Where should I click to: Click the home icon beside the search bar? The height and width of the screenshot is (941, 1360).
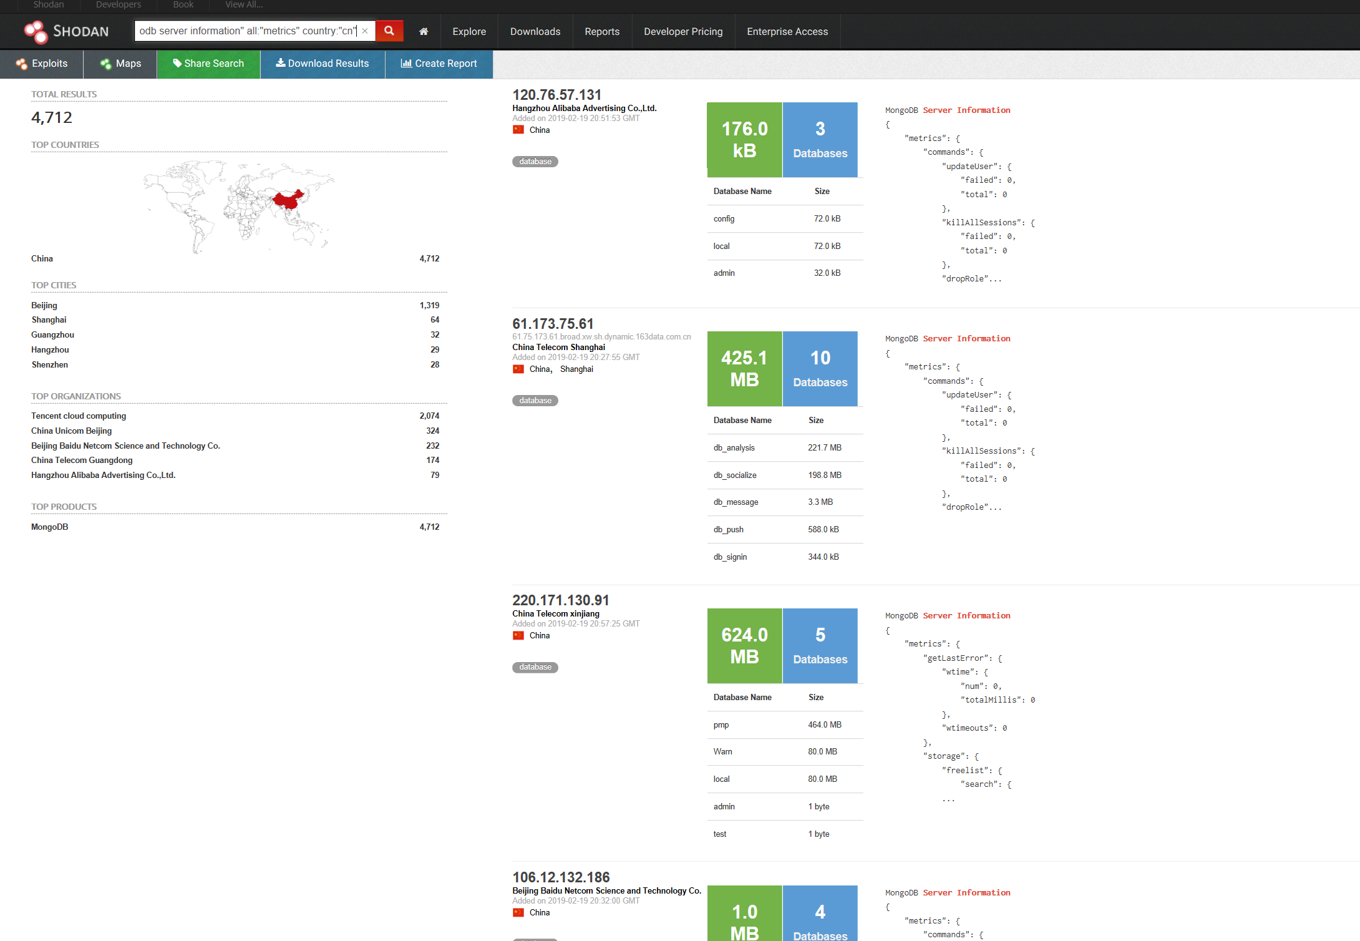[424, 31]
